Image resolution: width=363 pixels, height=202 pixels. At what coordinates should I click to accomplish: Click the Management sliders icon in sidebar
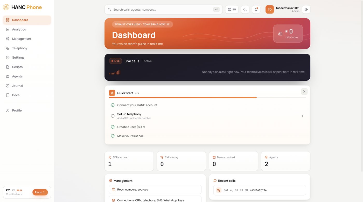[x=8, y=39]
